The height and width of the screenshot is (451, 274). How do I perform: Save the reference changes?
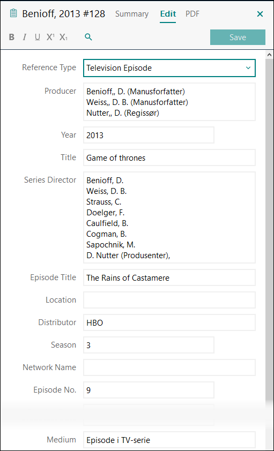tap(238, 37)
